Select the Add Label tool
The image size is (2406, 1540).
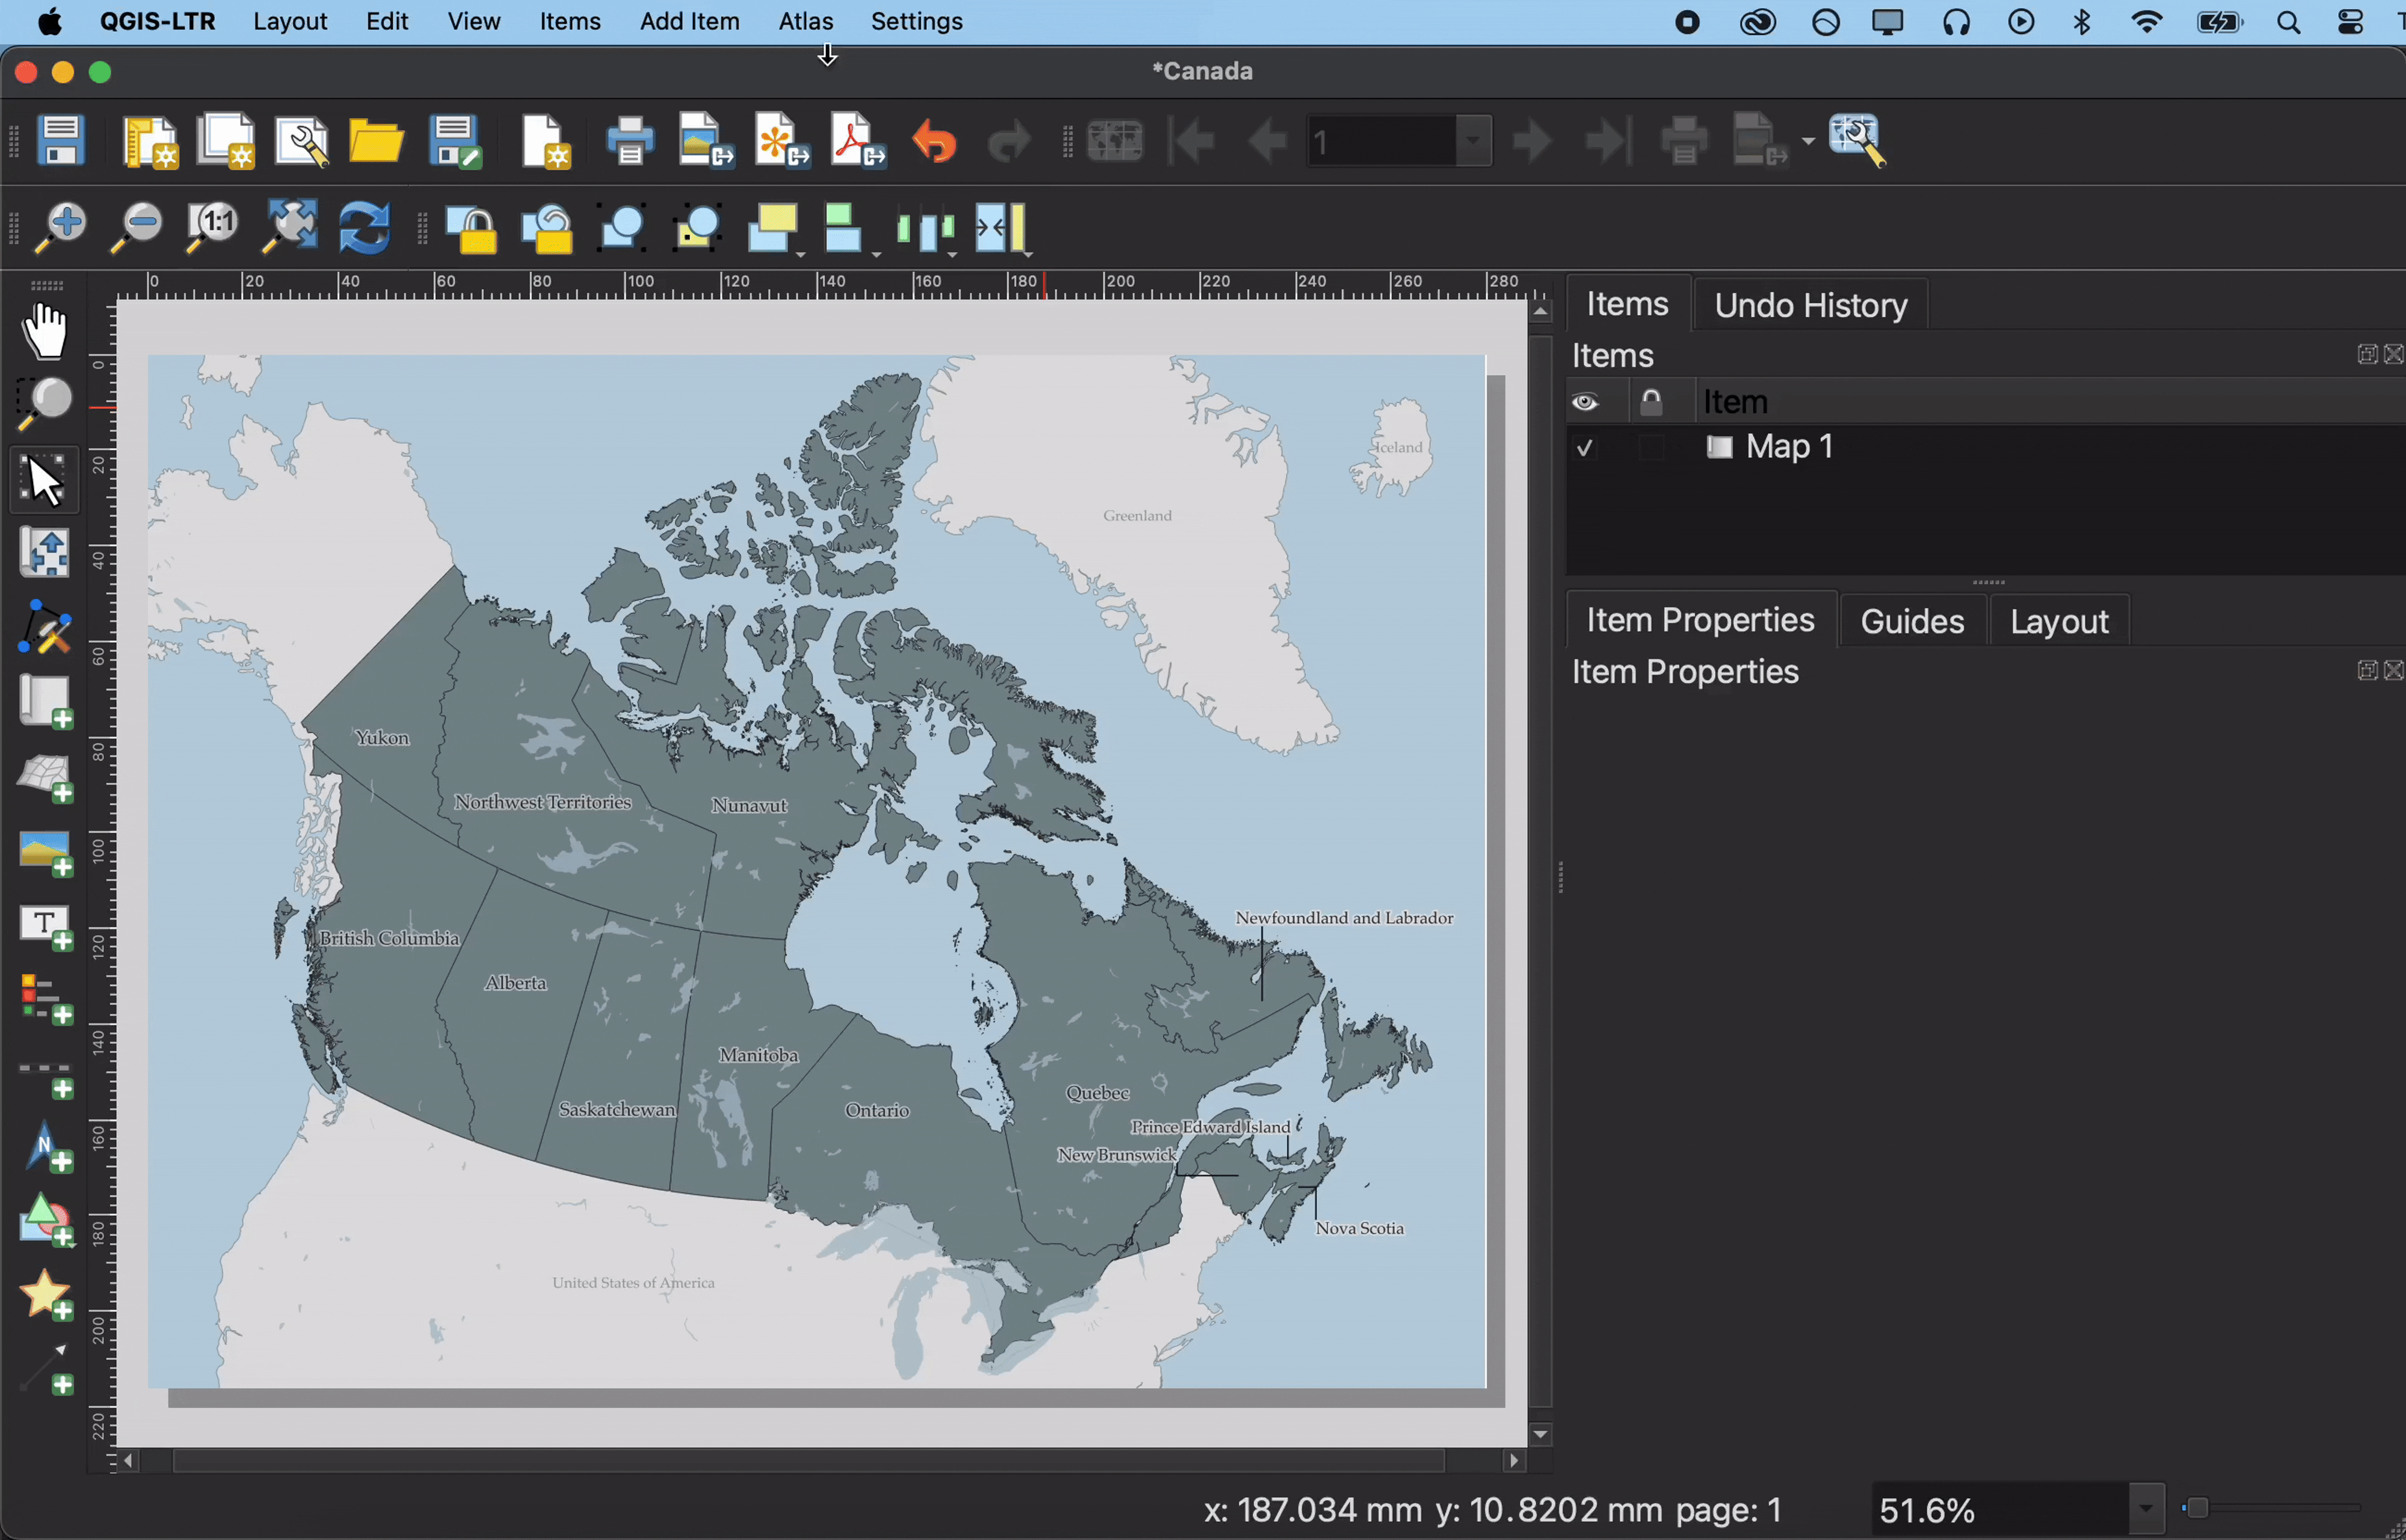tap(45, 927)
